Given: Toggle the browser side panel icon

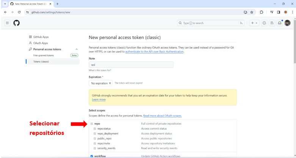Looking at the screenshot, I should [279, 12].
